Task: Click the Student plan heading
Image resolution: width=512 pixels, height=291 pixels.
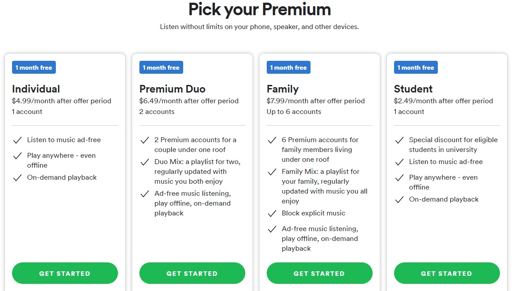Action: pos(413,89)
